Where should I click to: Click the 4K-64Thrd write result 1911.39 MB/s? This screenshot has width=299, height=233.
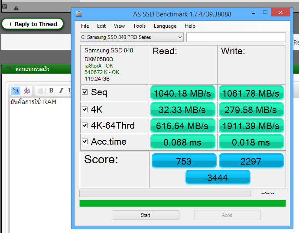pyautogui.click(x=251, y=126)
